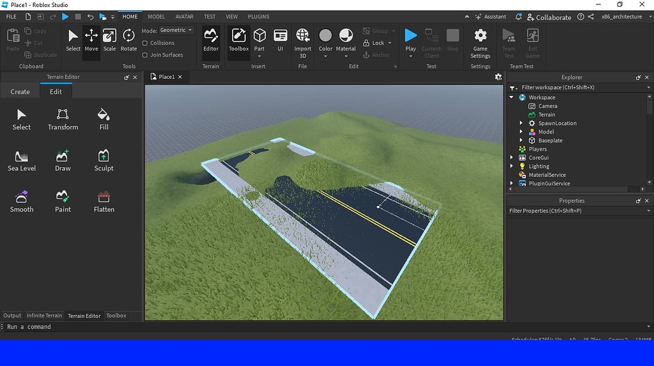Open the Mode Geometric dropdown
The height and width of the screenshot is (366, 654).
pyautogui.click(x=176, y=30)
